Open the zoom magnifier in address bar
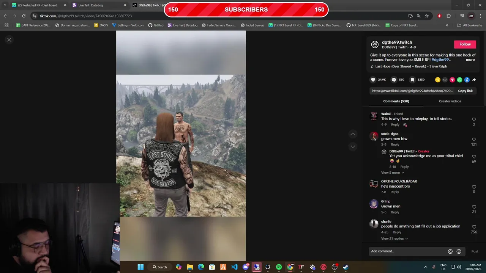Image resolution: width=486 pixels, height=273 pixels. (418, 16)
